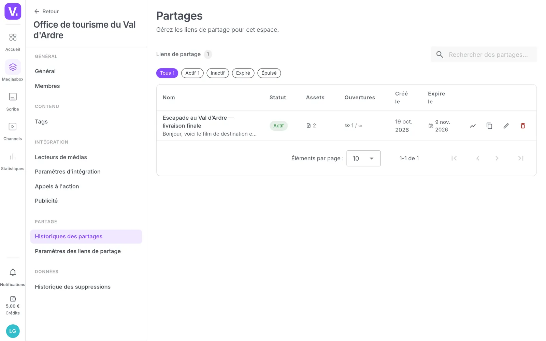Filter shares by Inactif status
This screenshot has width=546, height=341.
click(218, 73)
